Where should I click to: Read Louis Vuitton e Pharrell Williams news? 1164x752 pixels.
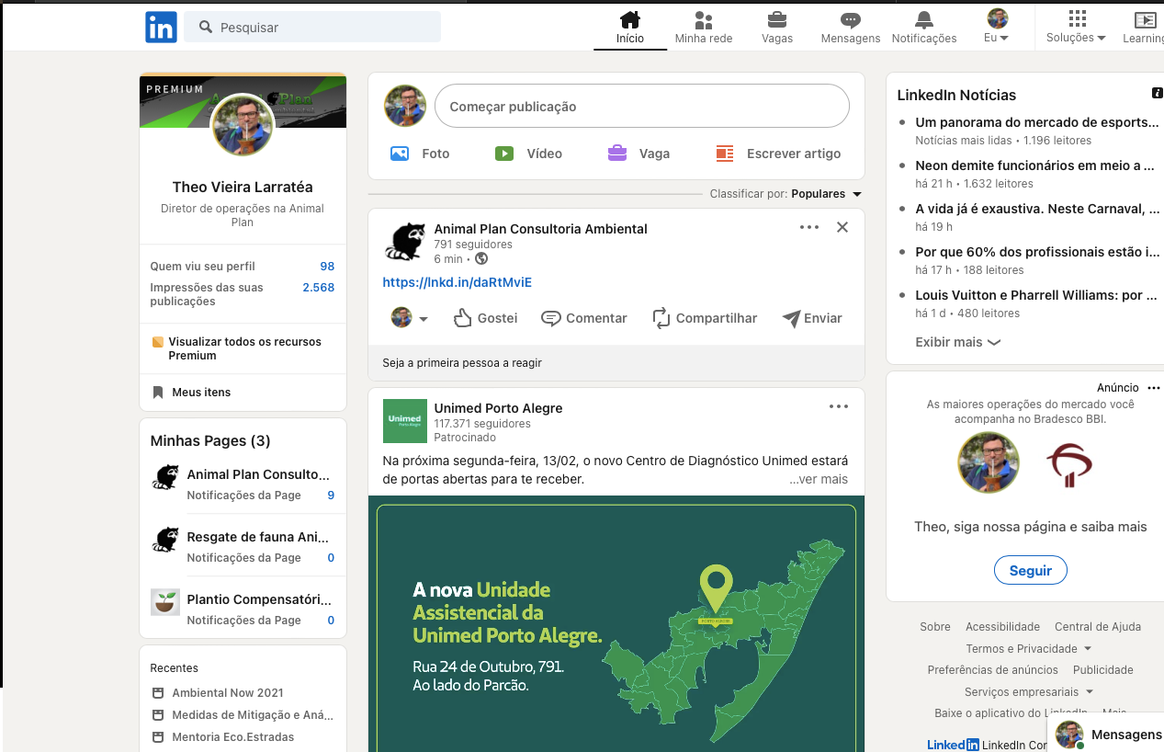tap(1036, 295)
